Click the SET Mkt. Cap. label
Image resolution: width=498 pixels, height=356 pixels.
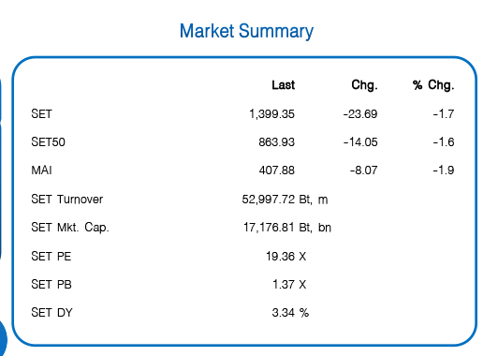tap(70, 228)
